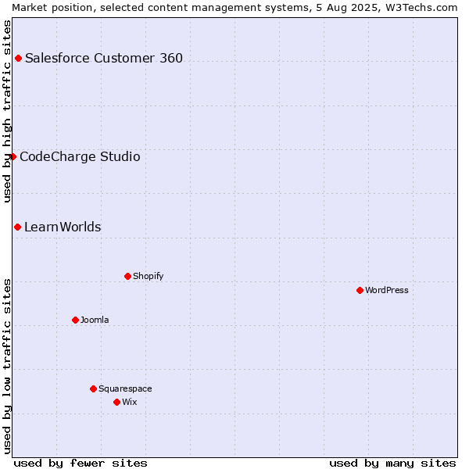Click the 'WordPress' label text
This screenshot has height=469, width=469.
tap(387, 290)
